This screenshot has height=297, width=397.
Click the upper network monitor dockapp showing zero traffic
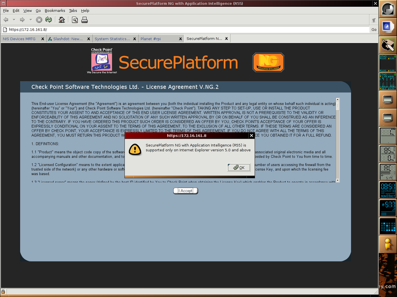[x=388, y=63]
